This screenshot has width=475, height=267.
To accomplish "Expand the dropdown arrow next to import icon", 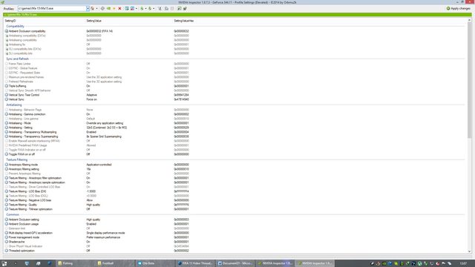I will point(154,8).
